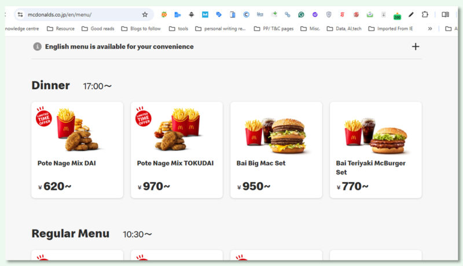Click the 10:30~ time label
This screenshot has height=266, width=463.
coord(137,234)
